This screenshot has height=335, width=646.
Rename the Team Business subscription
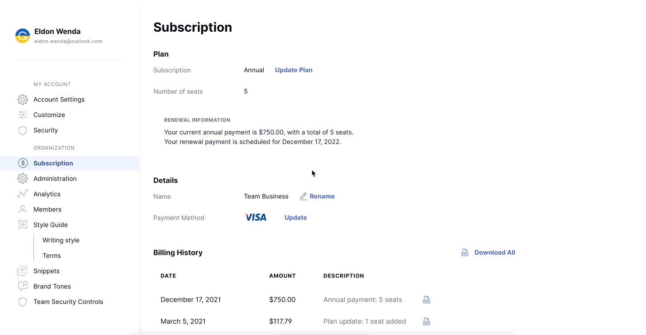click(317, 196)
